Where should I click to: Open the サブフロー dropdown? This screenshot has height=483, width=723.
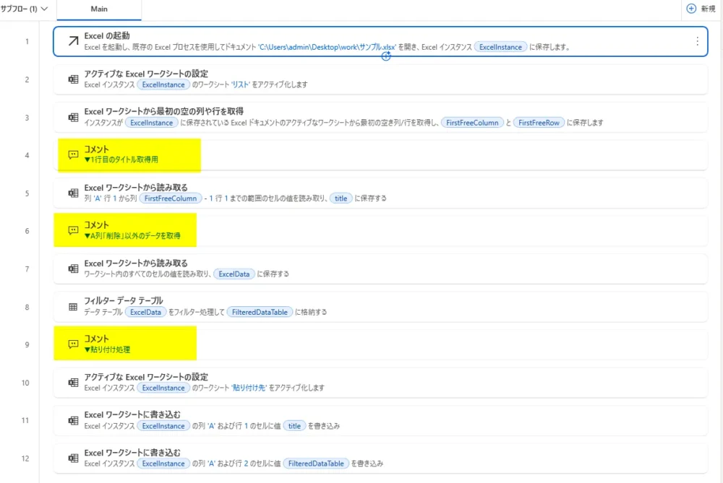click(x=25, y=9)
